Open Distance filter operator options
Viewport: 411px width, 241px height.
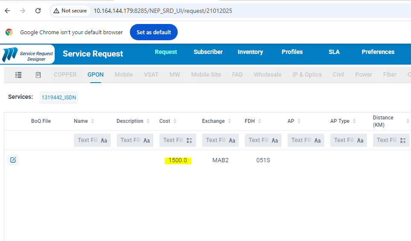(403, 140)
